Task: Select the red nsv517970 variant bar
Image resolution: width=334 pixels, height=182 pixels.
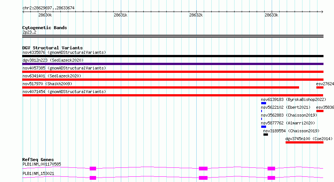Action: (x=161, y=87)
